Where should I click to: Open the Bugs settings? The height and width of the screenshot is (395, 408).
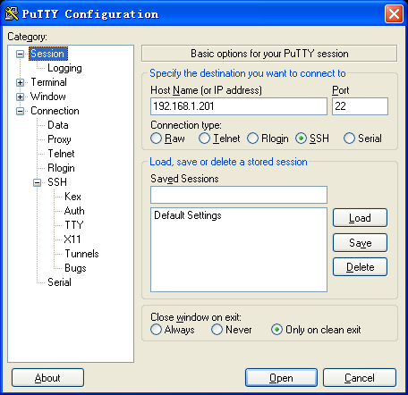click(75, 268)
